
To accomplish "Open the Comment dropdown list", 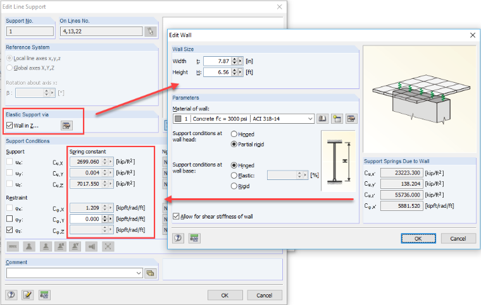I will [x=139, y=273].
